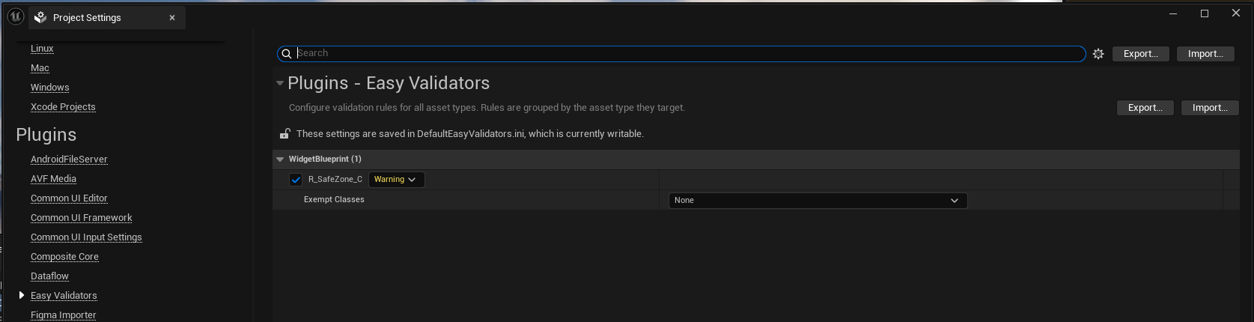Open the Warning severity dropdown
Viewport: 1254px width, 322px height.
(x=396, y=180)
